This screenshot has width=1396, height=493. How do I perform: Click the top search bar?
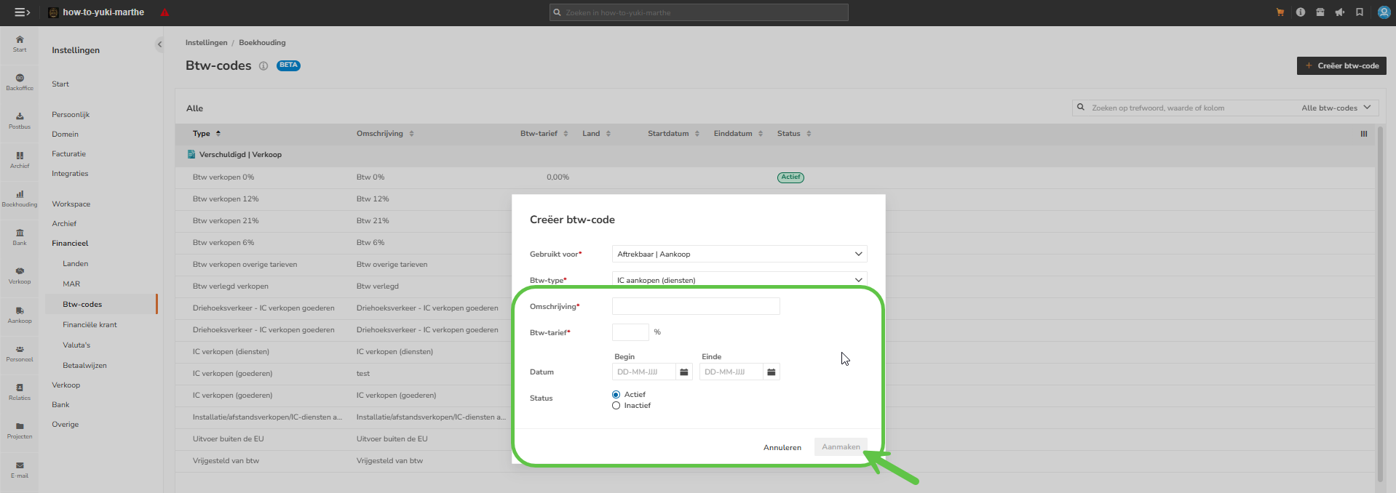(x=699, y=12)
